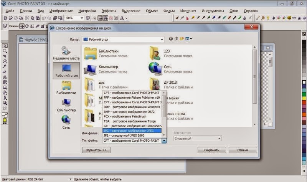
Task: Select 'Недавние места' in places bar
Action: (66, 53)
